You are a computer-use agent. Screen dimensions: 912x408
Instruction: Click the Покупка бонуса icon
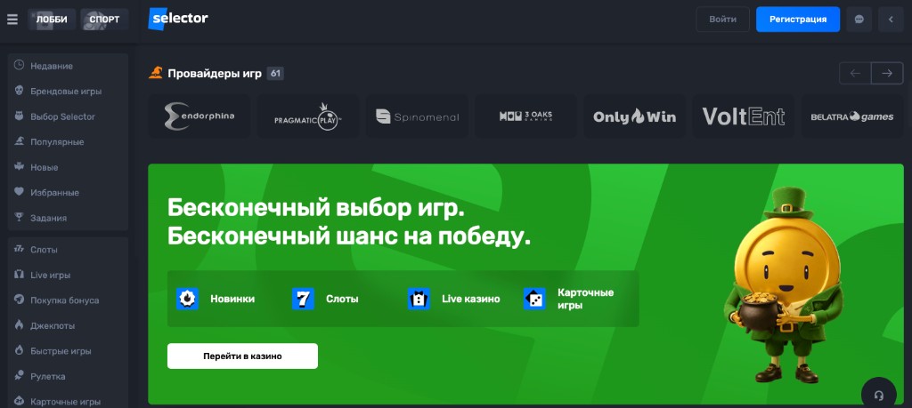pyautogui.click(x=19, y=300)
